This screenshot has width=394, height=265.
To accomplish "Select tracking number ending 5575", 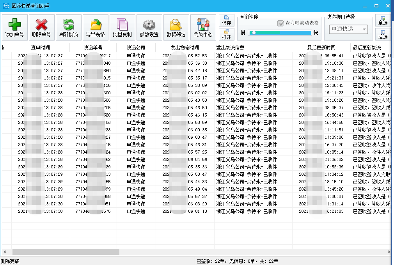I will (x=93, y=211).
